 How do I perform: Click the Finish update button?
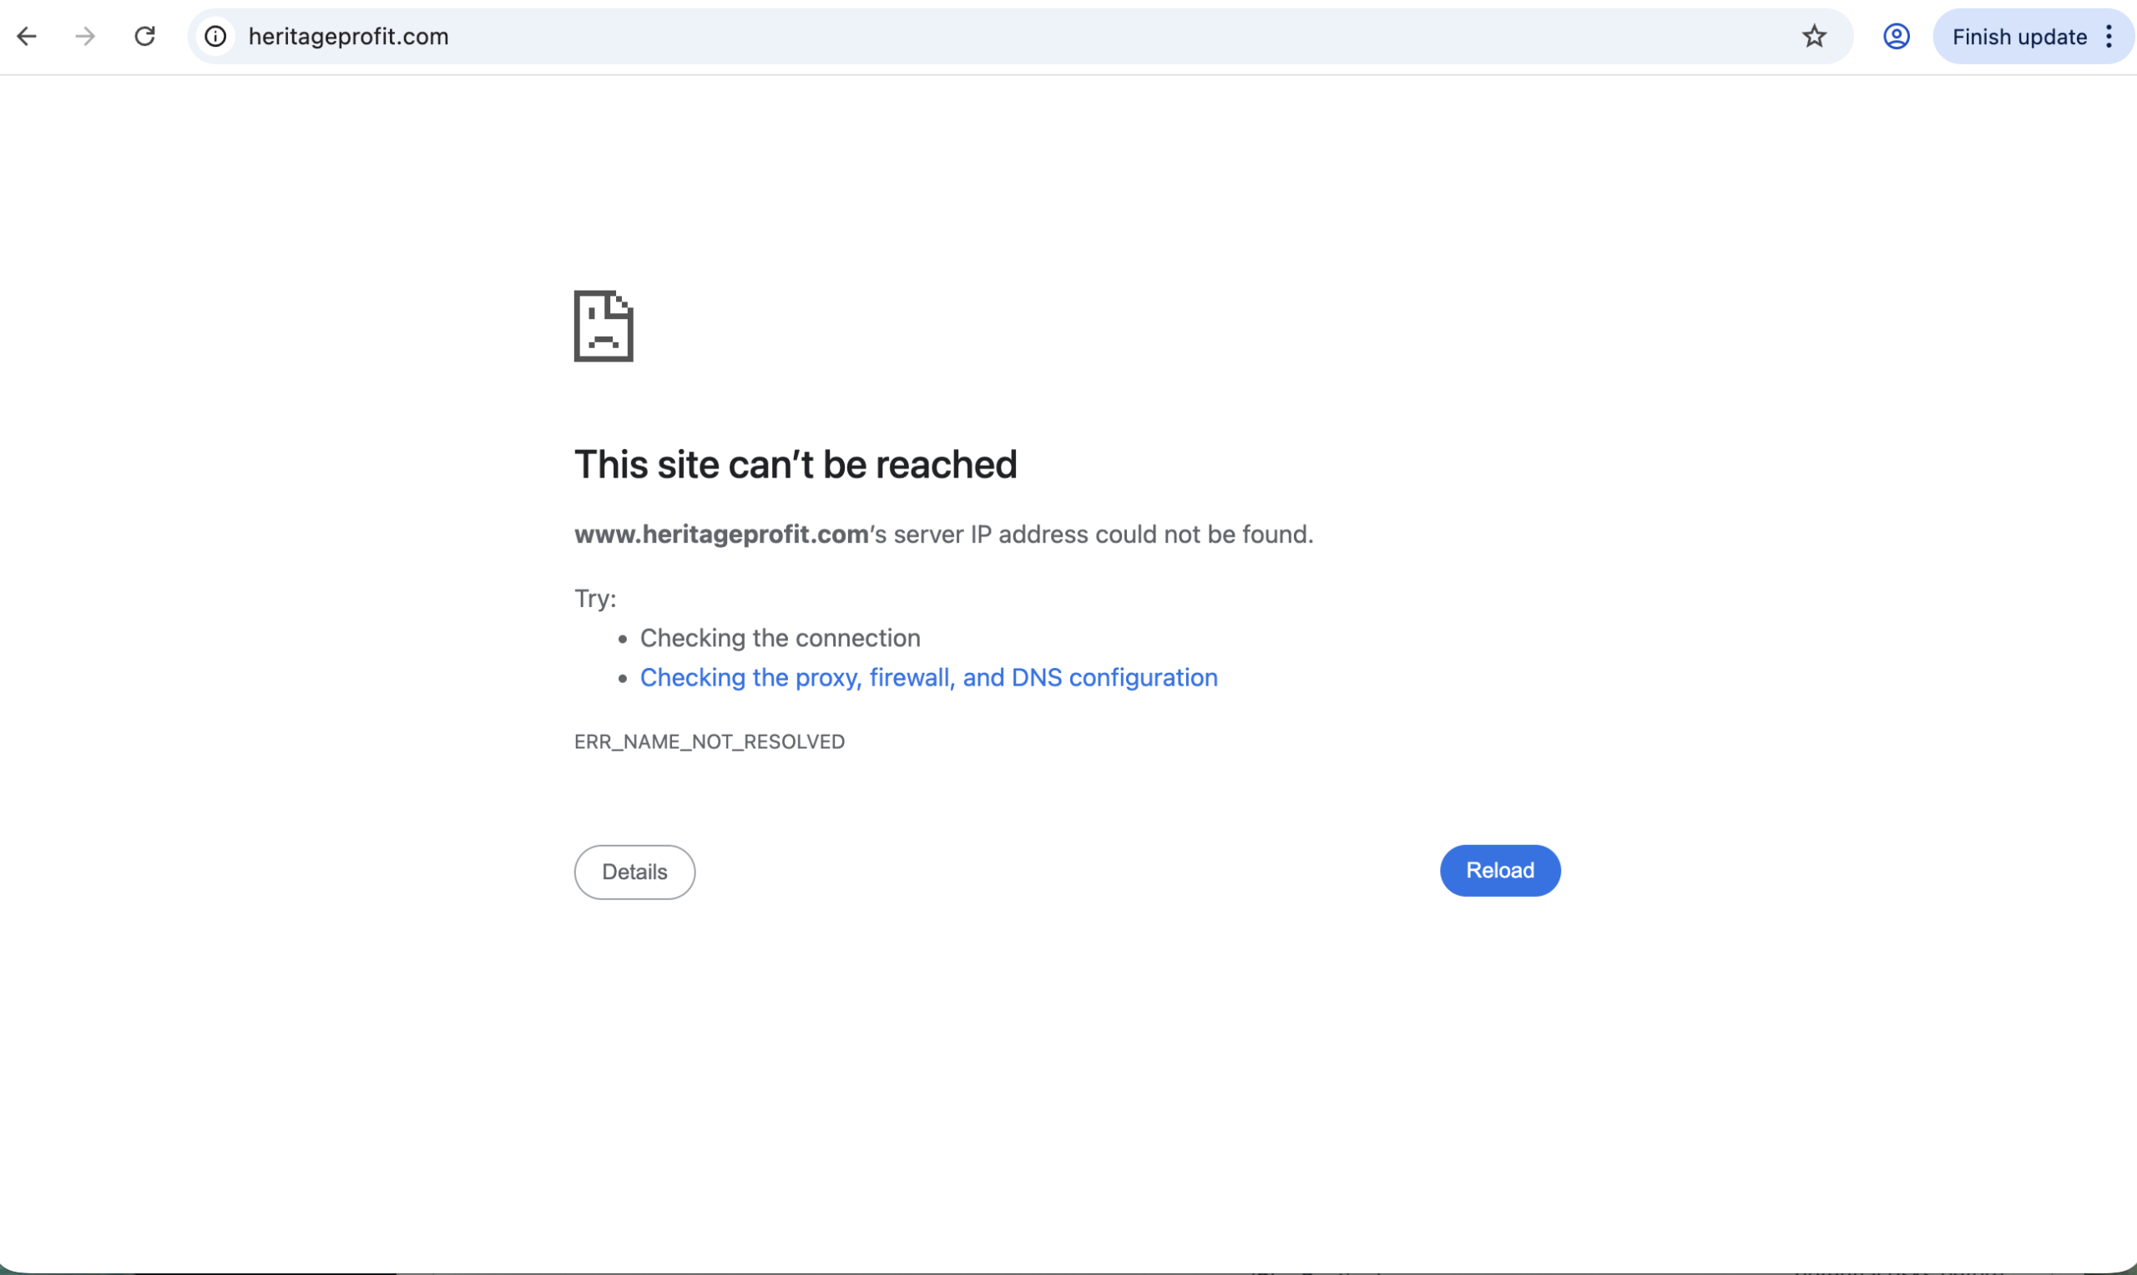(2018, 36)
